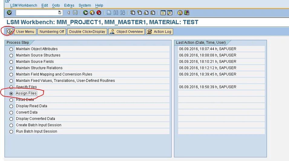Click the Double Click=Display button
The image size is (289, 161).
(x=87, y=31)
